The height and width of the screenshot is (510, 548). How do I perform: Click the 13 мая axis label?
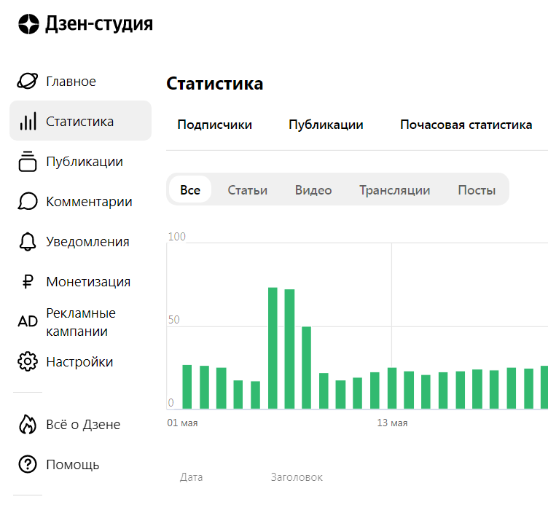pos(392,423)
